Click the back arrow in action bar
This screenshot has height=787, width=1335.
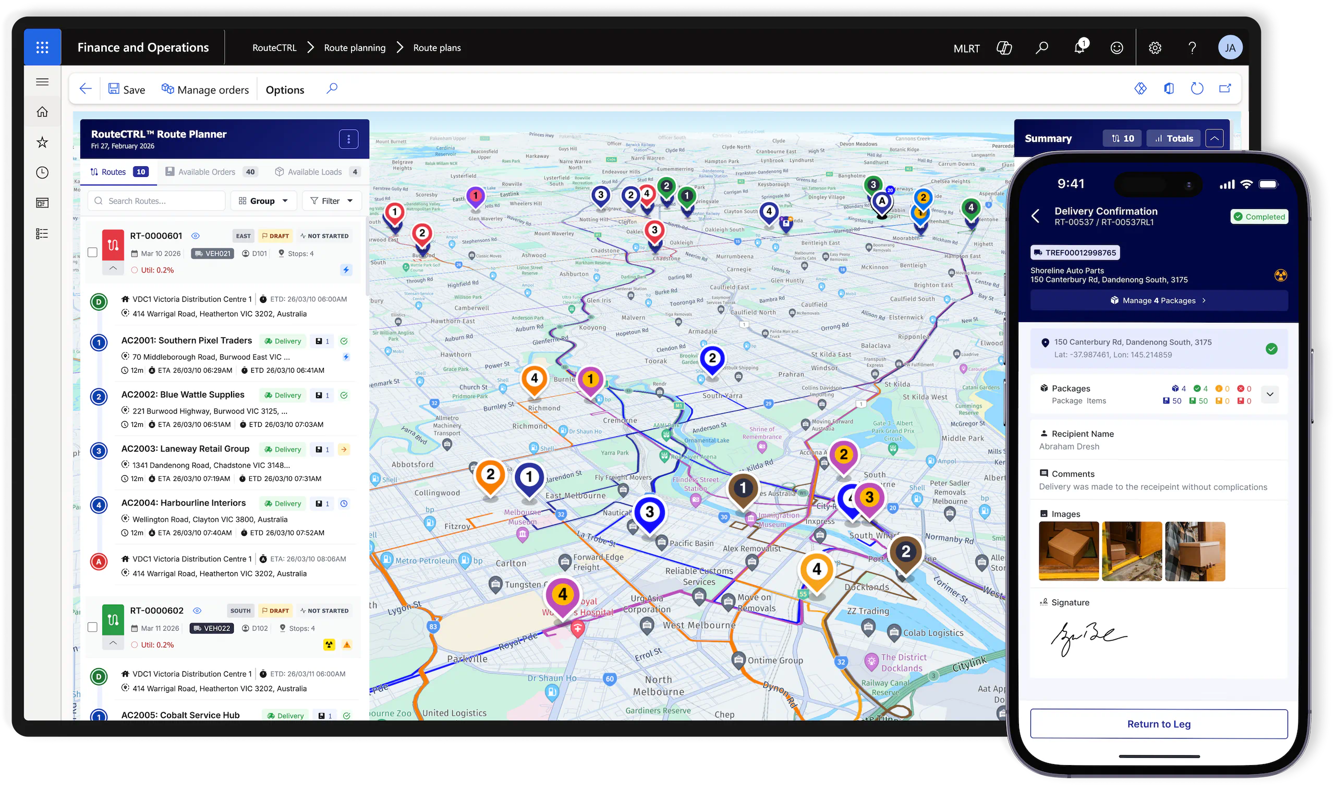86,89
